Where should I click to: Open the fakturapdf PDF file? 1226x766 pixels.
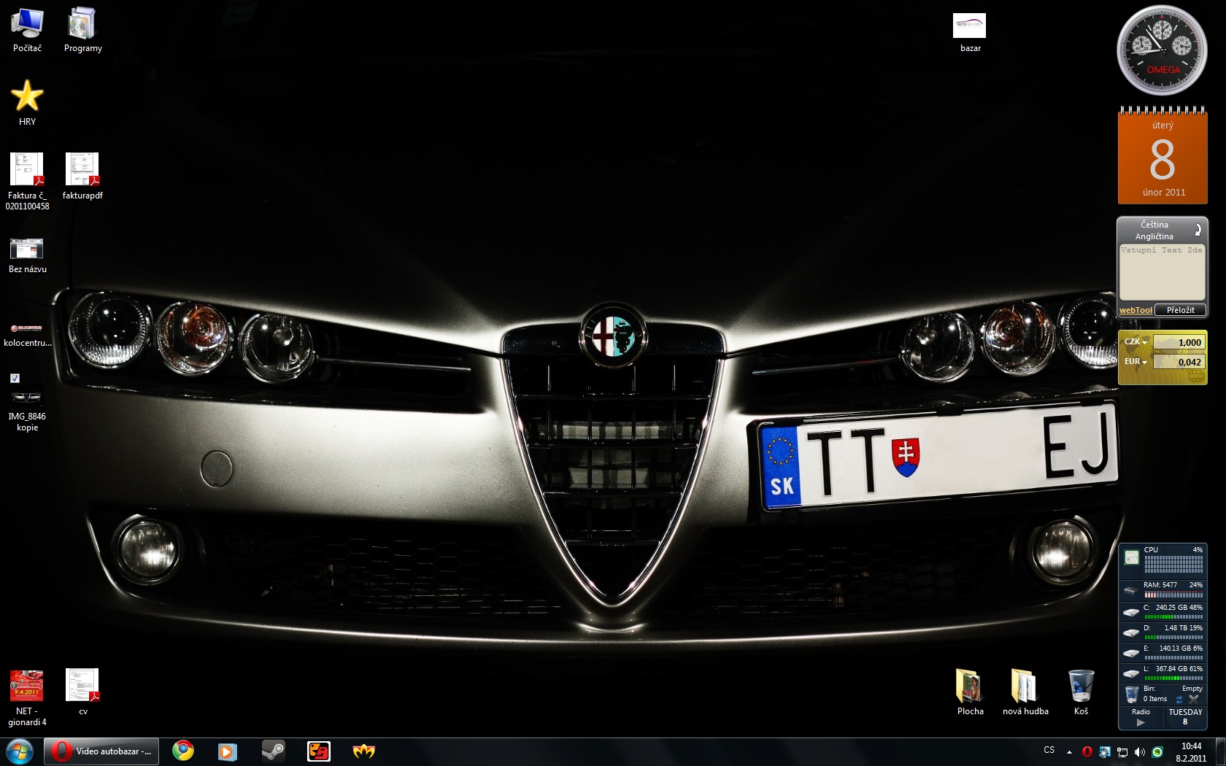[x=82, y=170]
